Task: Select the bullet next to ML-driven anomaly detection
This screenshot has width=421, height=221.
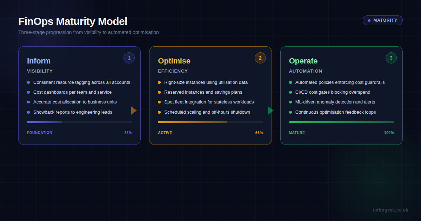Action: click(x=290, y=102)
